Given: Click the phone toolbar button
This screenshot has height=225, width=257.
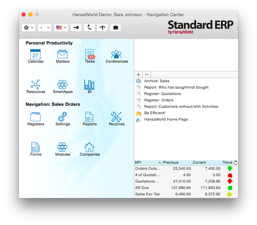Looking at the screenshot, I should 89,28.
